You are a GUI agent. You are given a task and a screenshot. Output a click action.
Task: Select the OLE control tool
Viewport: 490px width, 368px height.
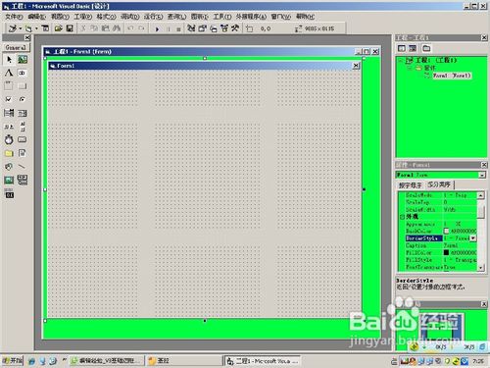(x=9, y=194)
